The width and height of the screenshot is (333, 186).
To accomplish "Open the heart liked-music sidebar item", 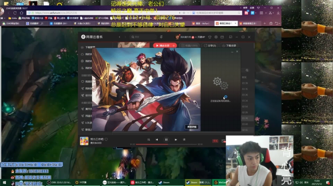I will click(x=86, y=81).
